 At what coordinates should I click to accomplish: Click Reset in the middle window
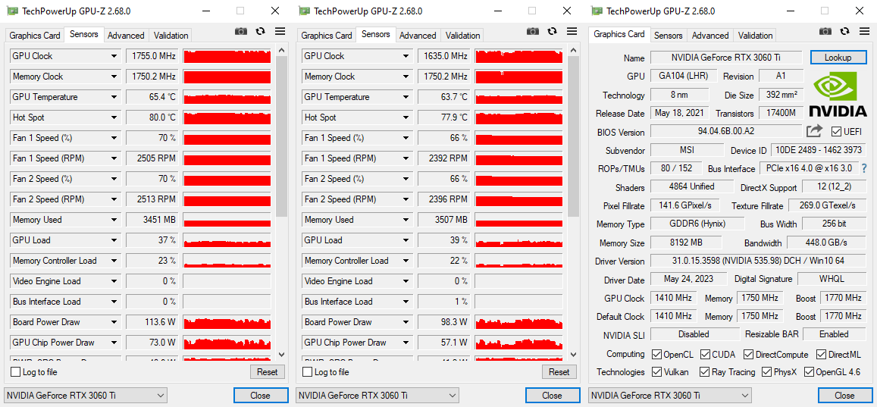(559, 372)
